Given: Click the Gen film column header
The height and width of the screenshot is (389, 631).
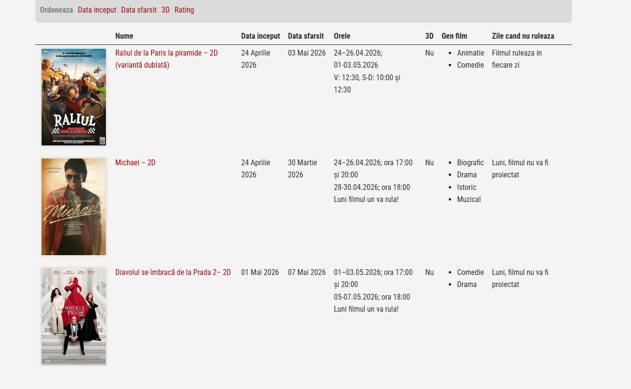Looking at the screenshot, I should [x=454, y=36].
